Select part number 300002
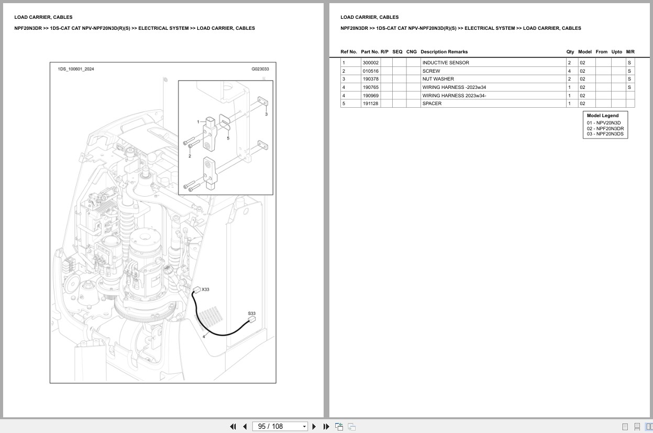This screenshot has width=653, height=433. (371, 63)
